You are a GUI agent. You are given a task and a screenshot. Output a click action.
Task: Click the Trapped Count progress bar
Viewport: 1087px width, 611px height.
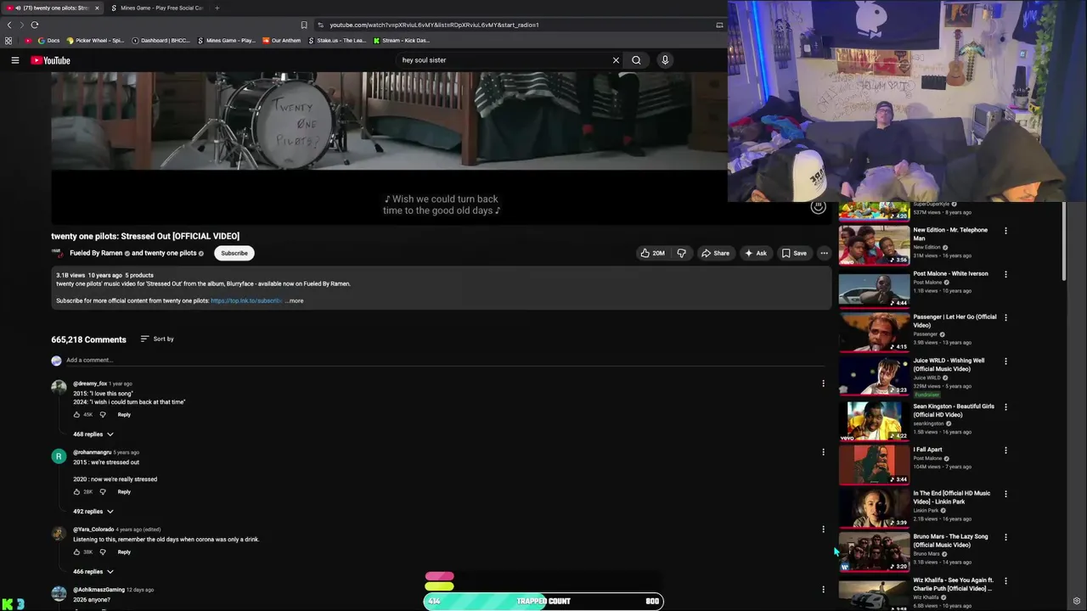543,601
